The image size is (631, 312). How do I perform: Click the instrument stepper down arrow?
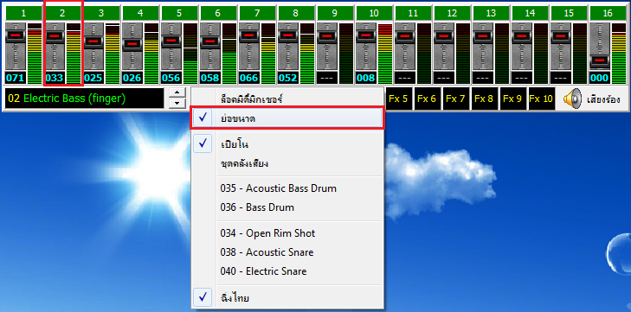coord(177,104)
